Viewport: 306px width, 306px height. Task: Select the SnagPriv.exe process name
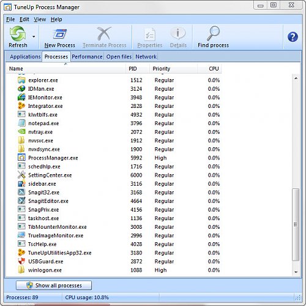click(43, 210)
